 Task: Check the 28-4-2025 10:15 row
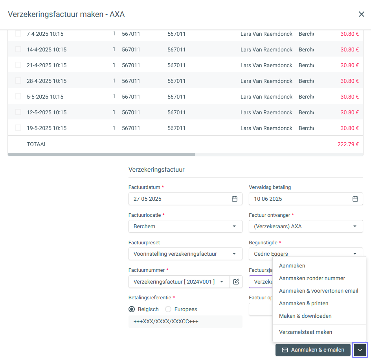click(x=18, y=81)
